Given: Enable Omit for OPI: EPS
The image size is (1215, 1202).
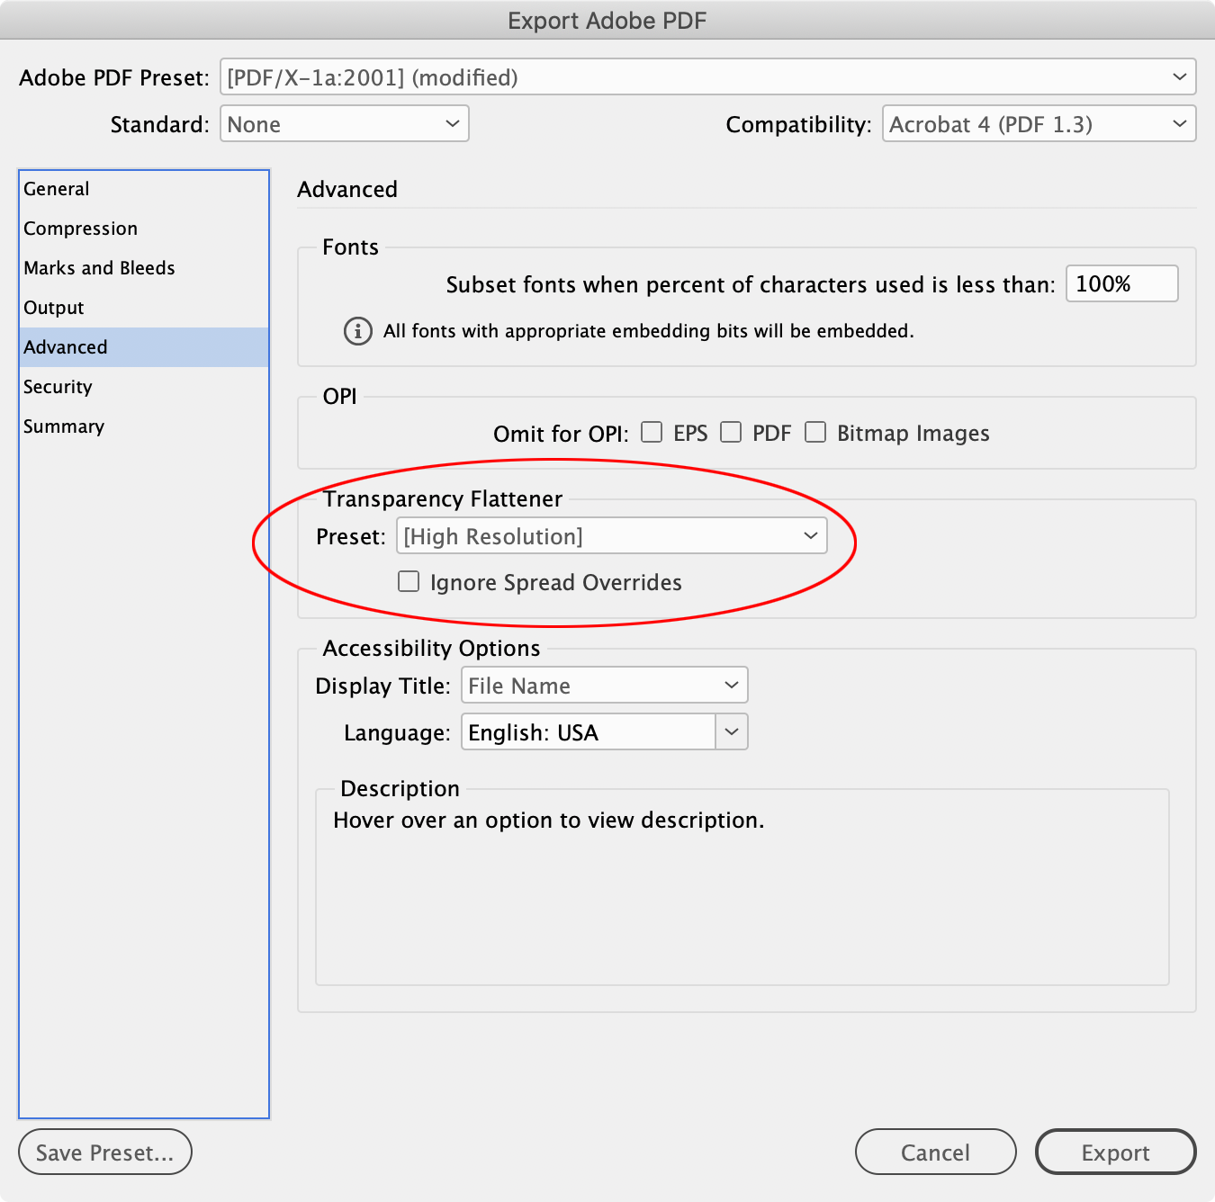Looking at the screenshot, I should pos(652,432).
